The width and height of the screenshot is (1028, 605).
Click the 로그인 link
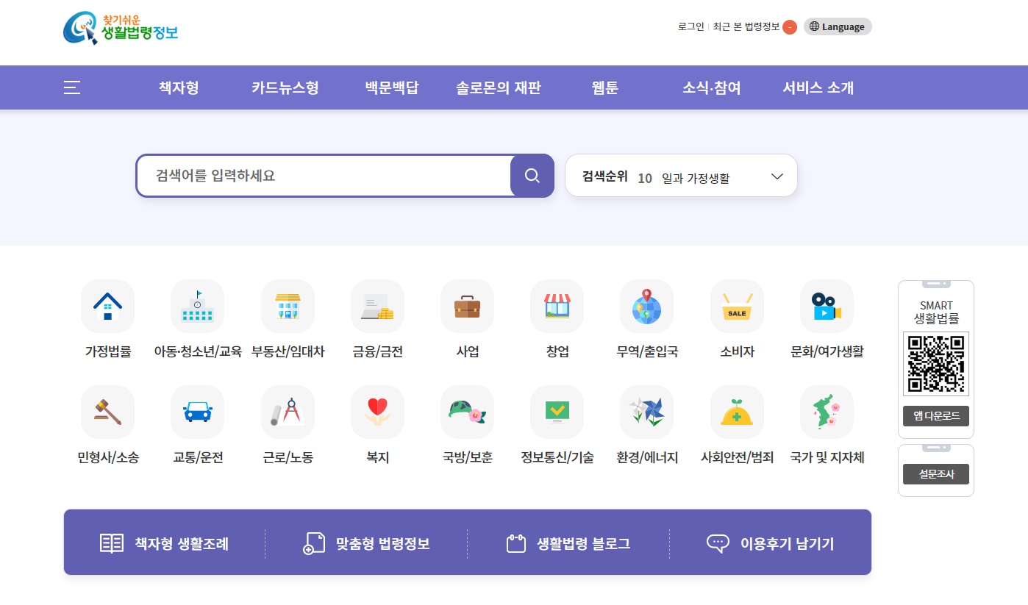[690, 27]
